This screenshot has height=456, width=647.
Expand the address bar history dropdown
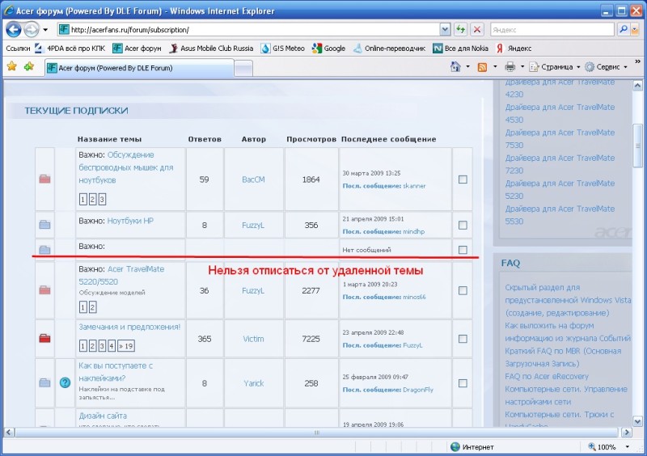[445, 30]
